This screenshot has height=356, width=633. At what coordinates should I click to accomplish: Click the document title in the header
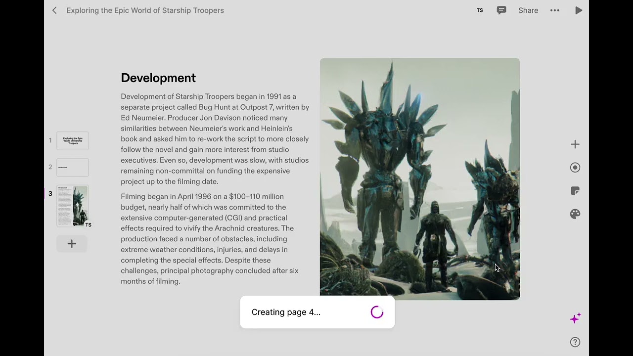(145, 10)
